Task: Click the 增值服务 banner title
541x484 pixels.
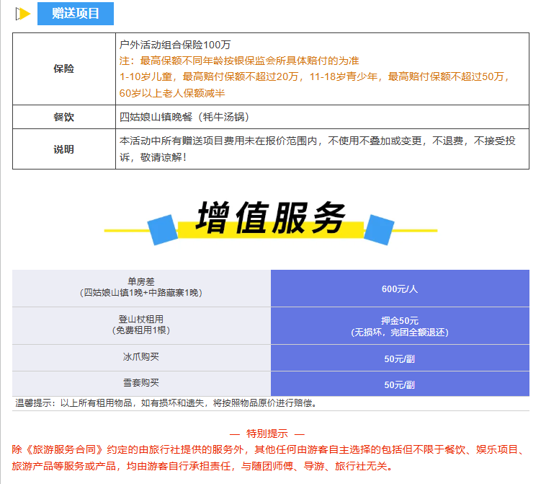Action: (x=271, y=218)
